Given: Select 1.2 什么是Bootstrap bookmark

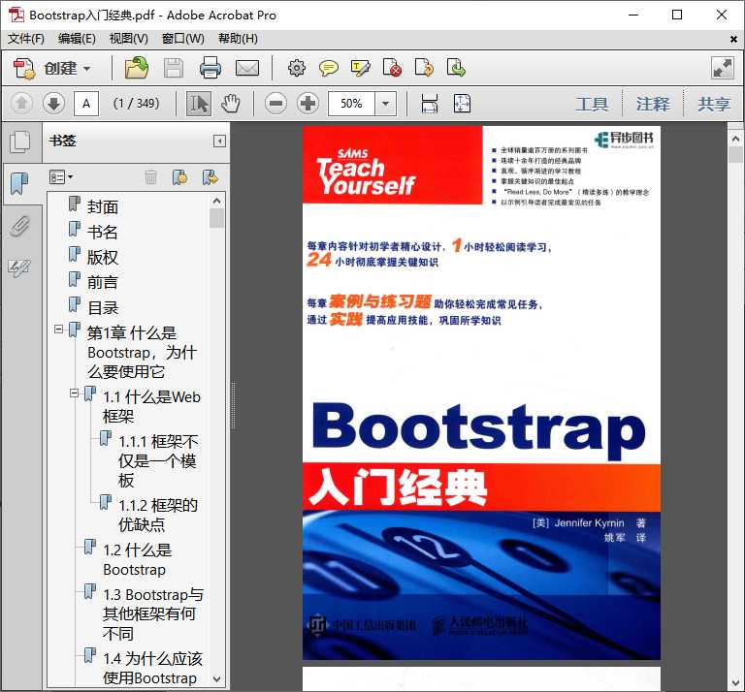Looking at the screenshot, I should pos(138,559).
